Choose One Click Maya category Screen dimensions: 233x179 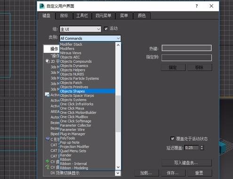point(72,108)
